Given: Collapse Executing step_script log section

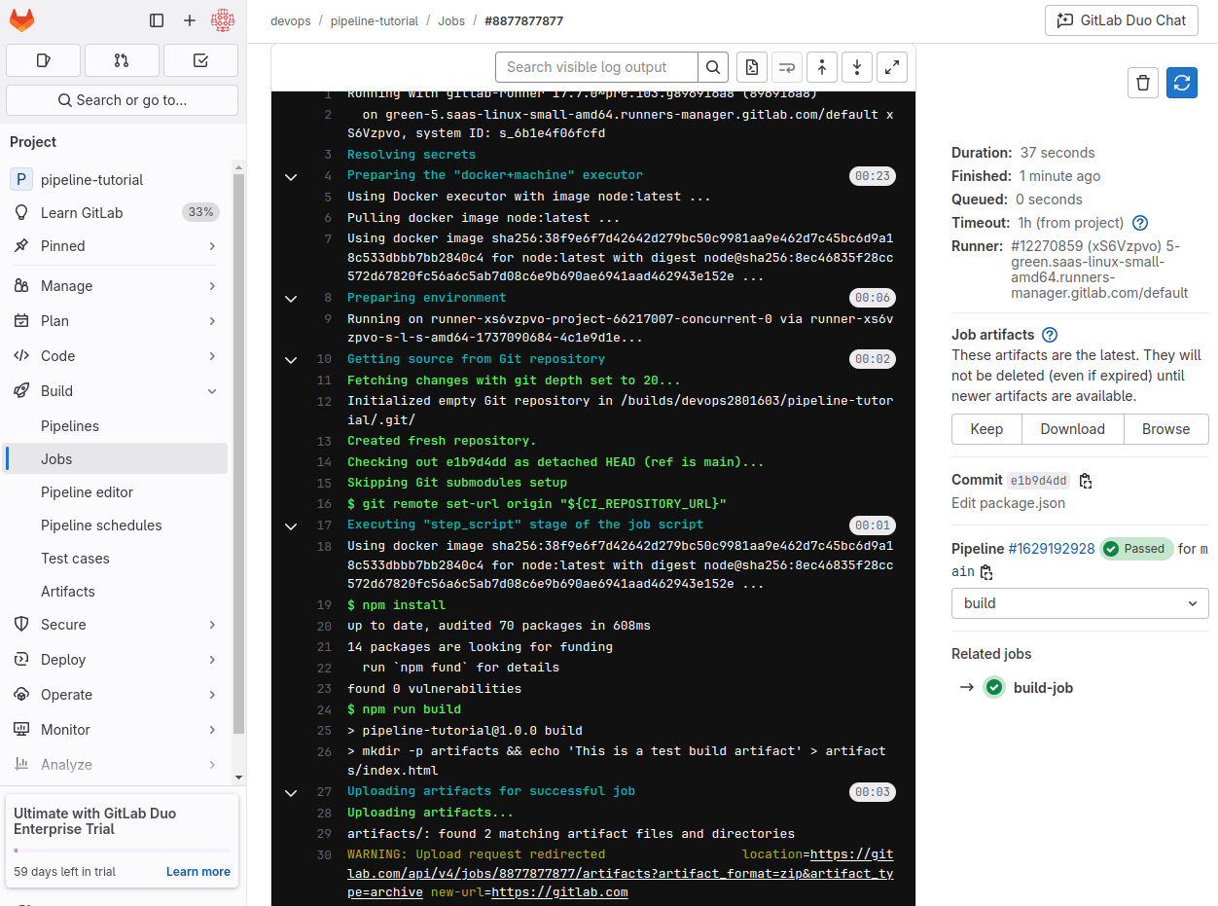Looking at the screenshot, I should tap(290, 525).
